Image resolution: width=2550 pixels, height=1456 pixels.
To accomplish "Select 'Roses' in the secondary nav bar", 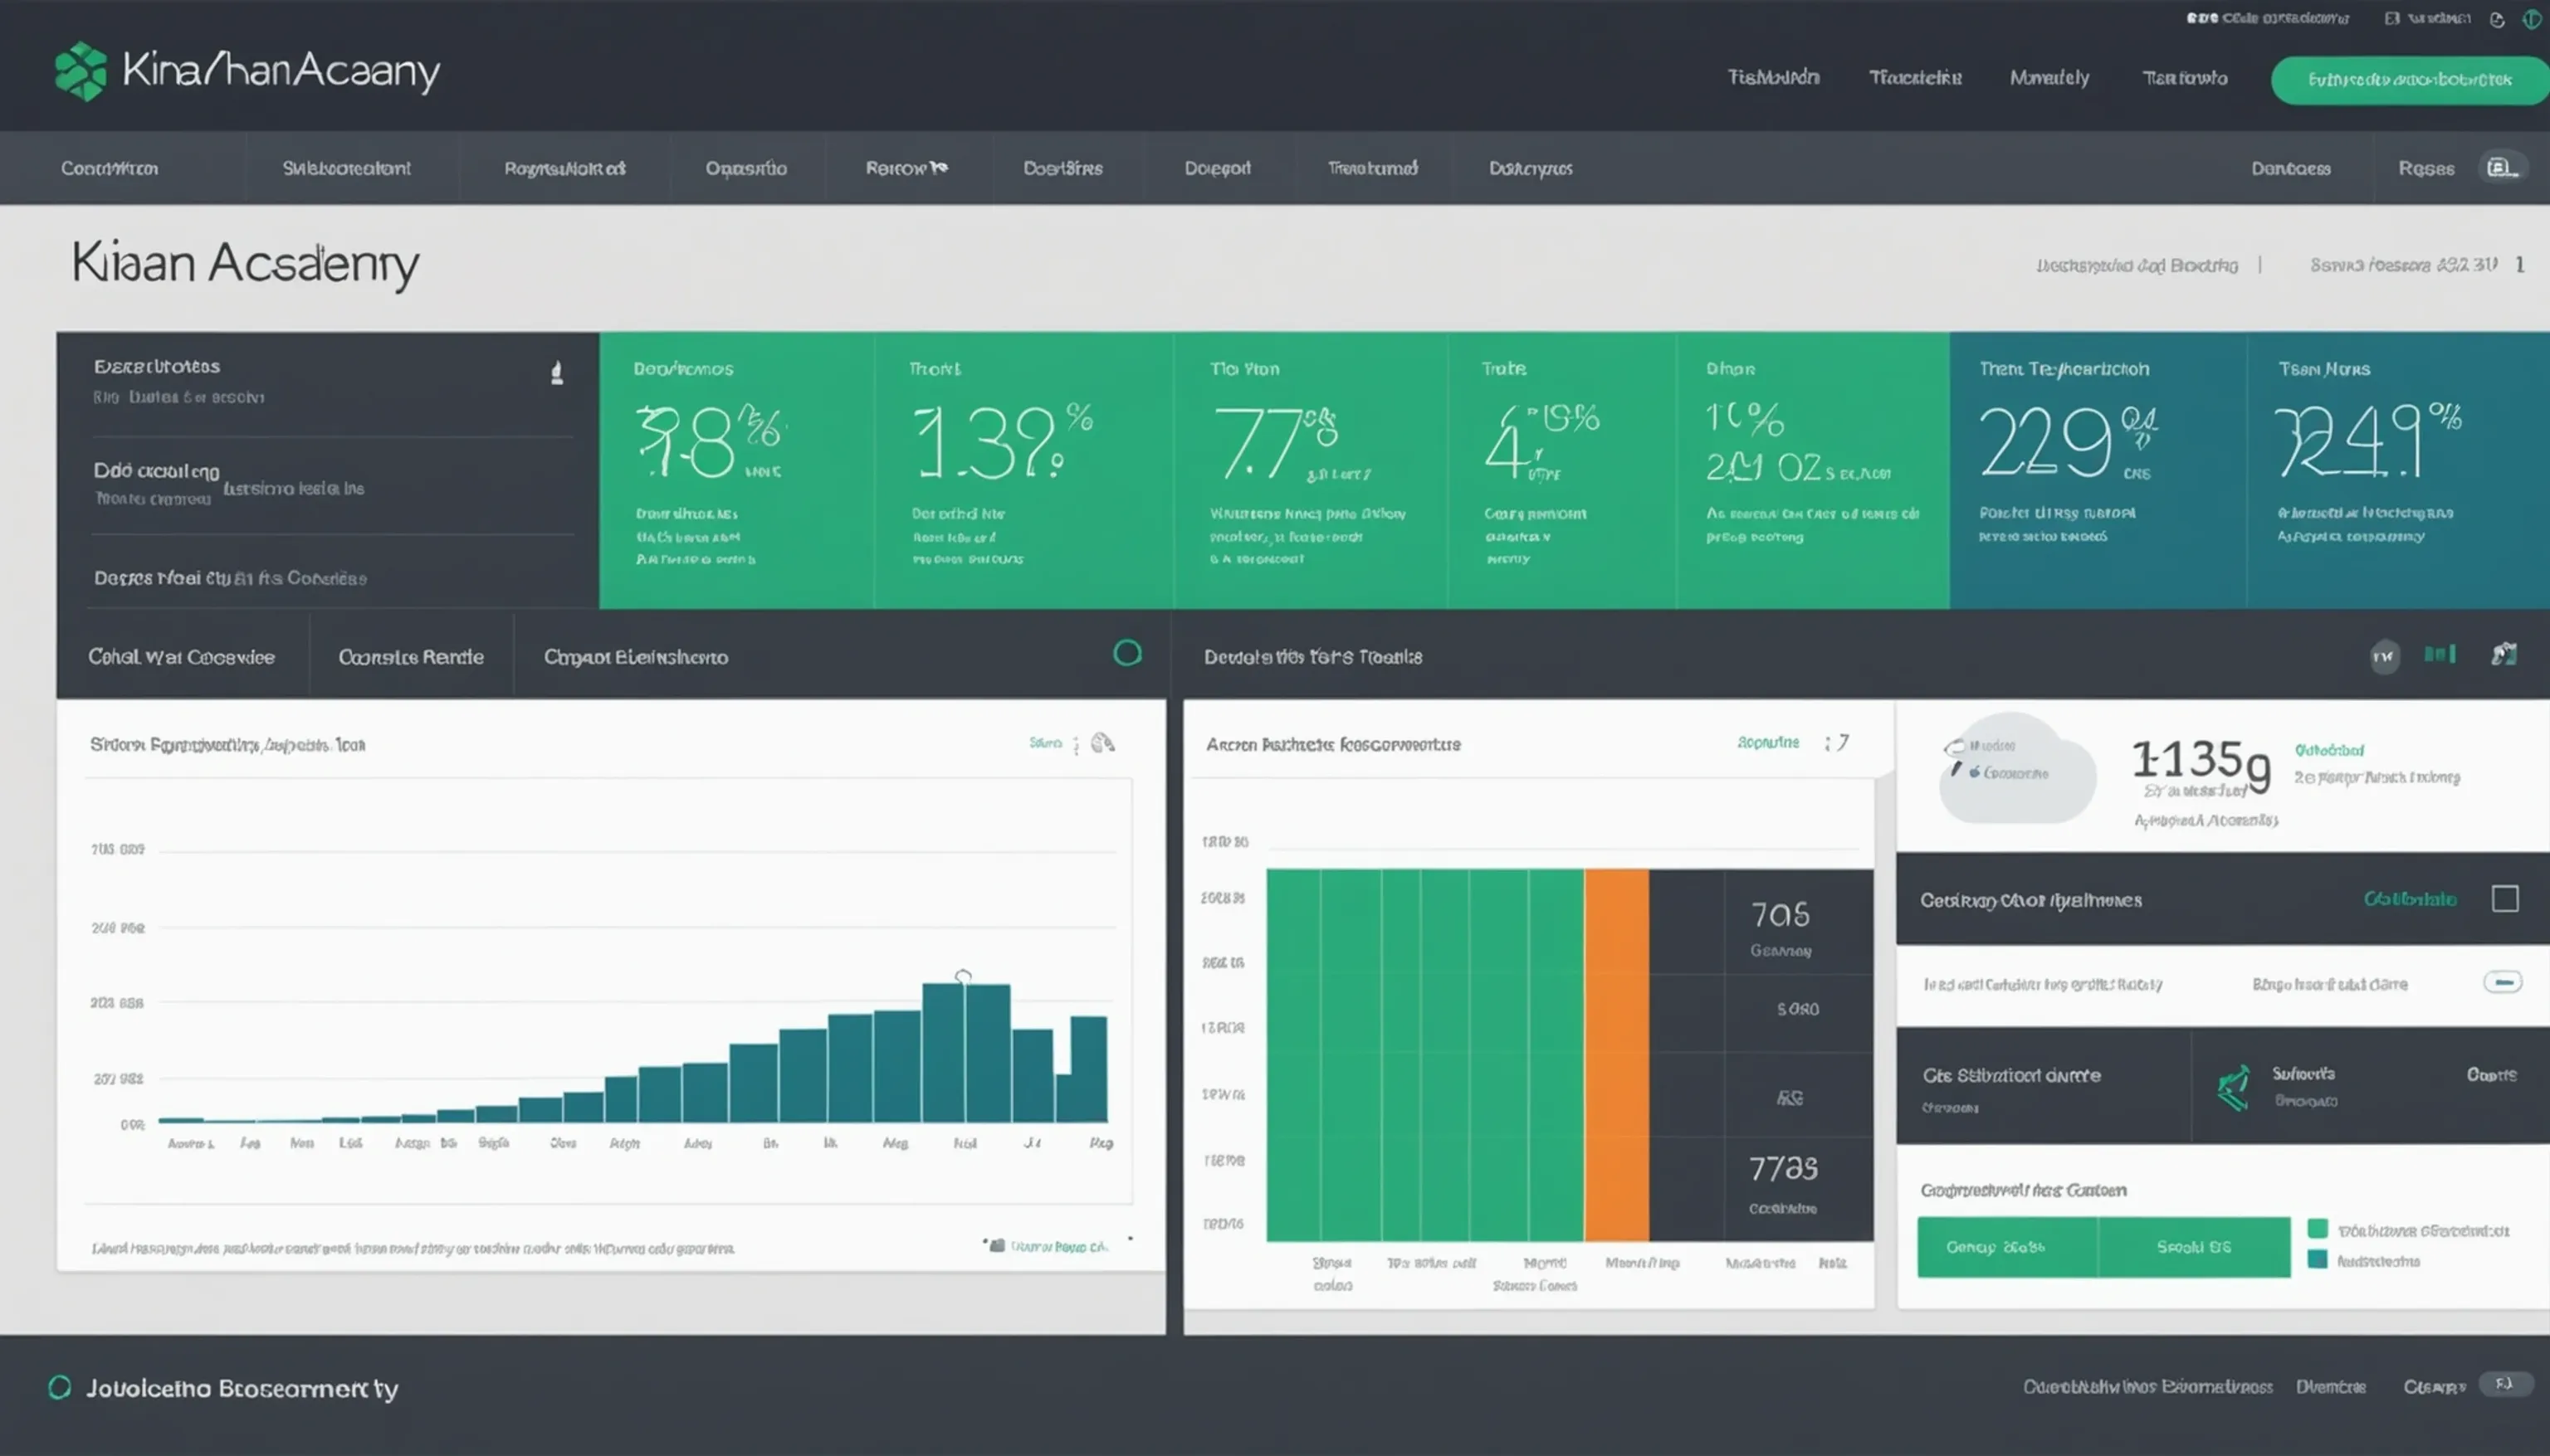I will tap(2426, 168).
